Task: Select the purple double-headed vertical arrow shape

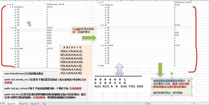Action: (x=119, y=70)
